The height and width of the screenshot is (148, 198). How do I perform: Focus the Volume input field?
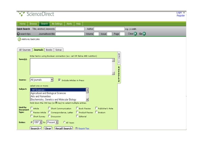click(x=96, y=34)
